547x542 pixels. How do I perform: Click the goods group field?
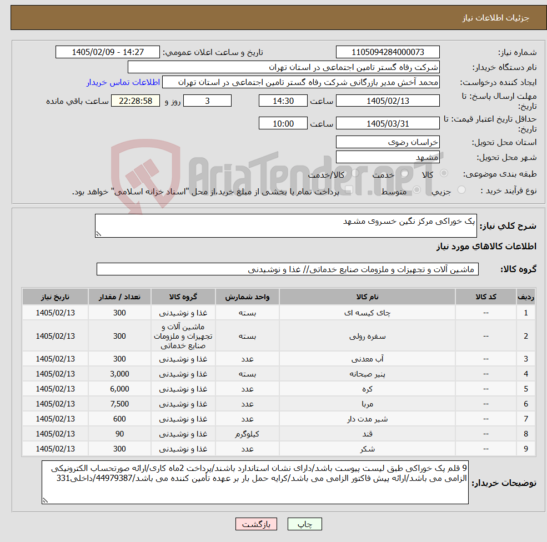pyautogui.click(x=288, y=269)
